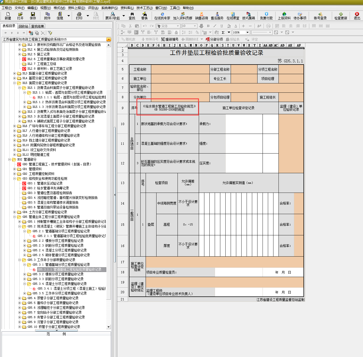363x357 pixels.
Task: Click the 退出 exit icon
Action: [x=357, y=16]
